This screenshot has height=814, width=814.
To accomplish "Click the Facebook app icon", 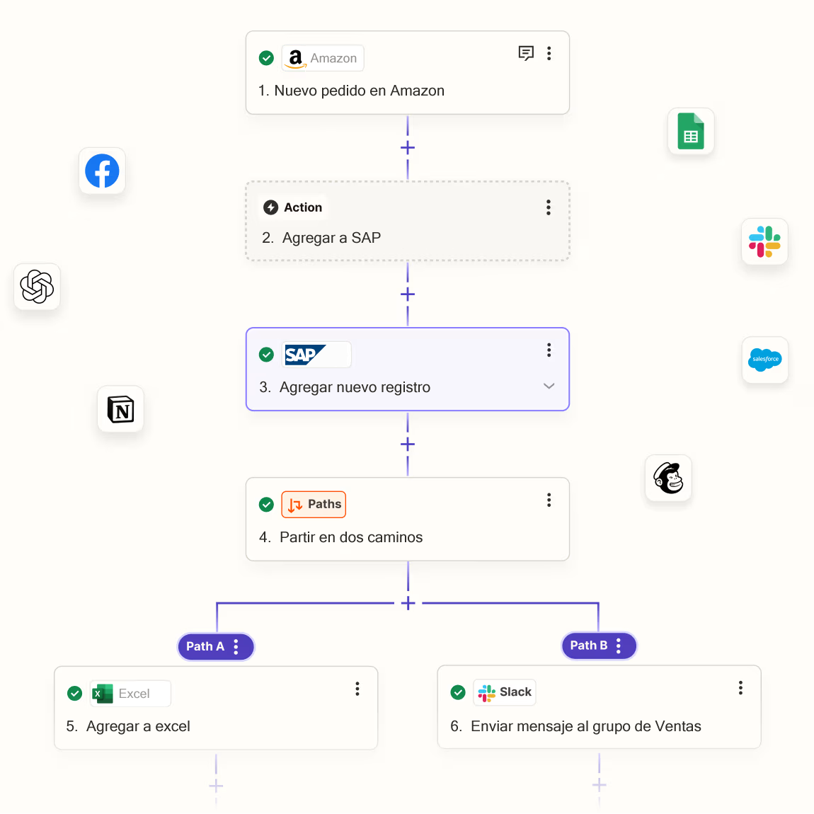I will pos(102,171).
